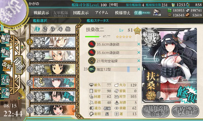The height and width of the screenshot is (121, 203).
Task: Click the 近代化改修 modernization button
Action: pyautogui.click(x=156, y=111)
